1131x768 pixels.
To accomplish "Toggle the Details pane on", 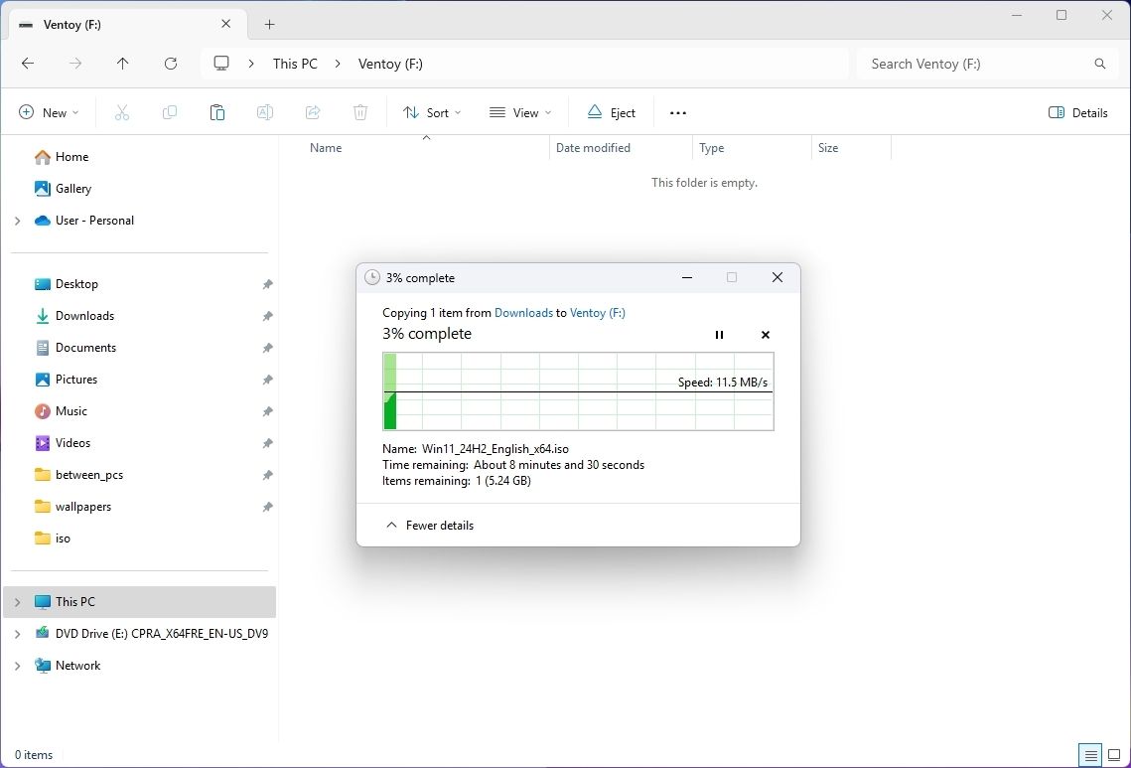I will pos(1078,112).
